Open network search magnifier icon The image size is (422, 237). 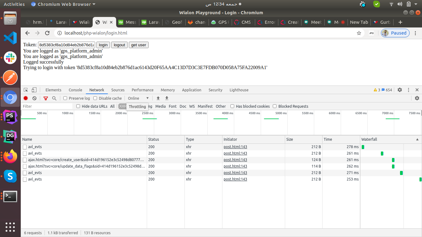coord(54,98)
